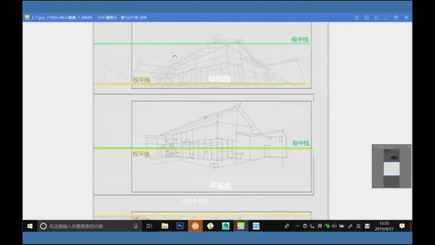Close the navigator preview panel

(409, 147)
